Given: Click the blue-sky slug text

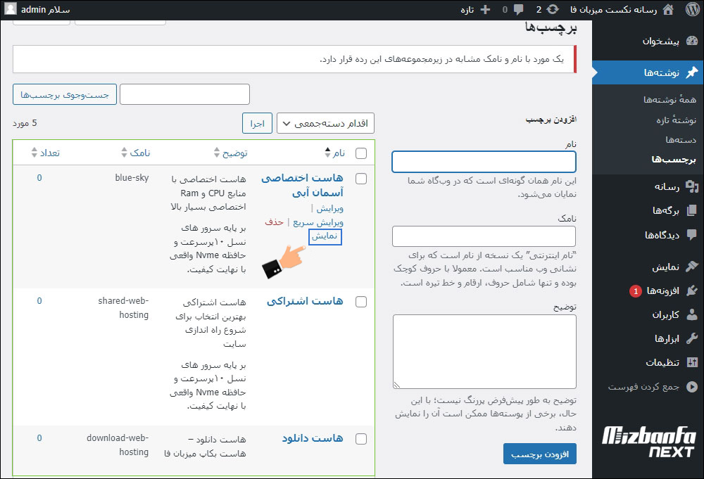Looking at the screenshot, I should pos(132,178).
